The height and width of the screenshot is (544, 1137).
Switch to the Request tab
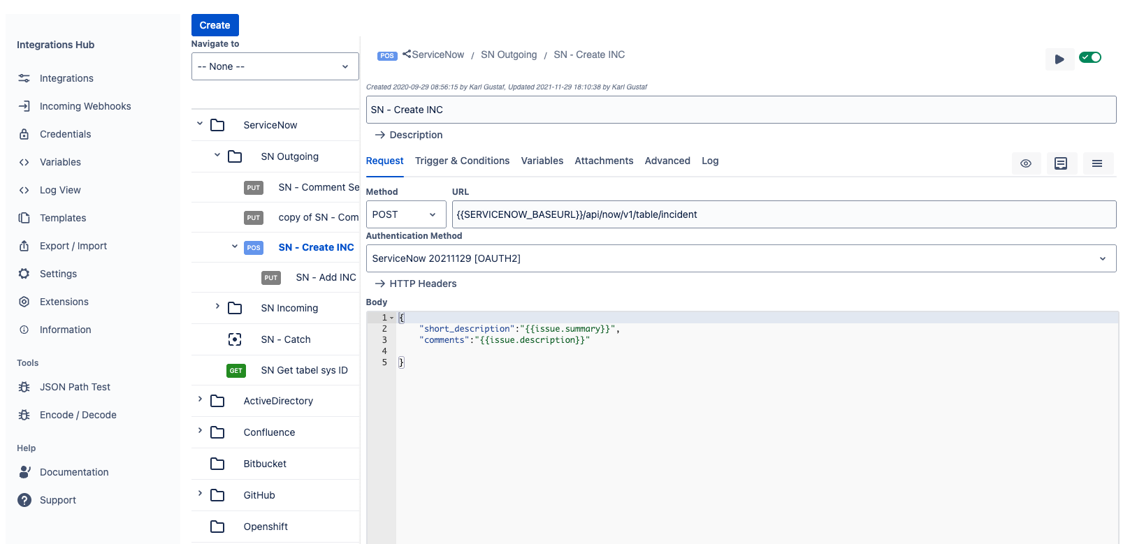click(x=385, y=161)
